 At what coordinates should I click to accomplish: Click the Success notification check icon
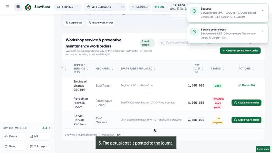click(x=194, y=11)
